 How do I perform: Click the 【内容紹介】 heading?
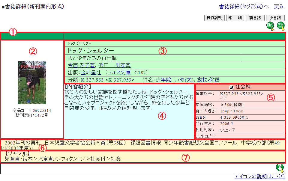pyautogui.click(x=78, y=87)
